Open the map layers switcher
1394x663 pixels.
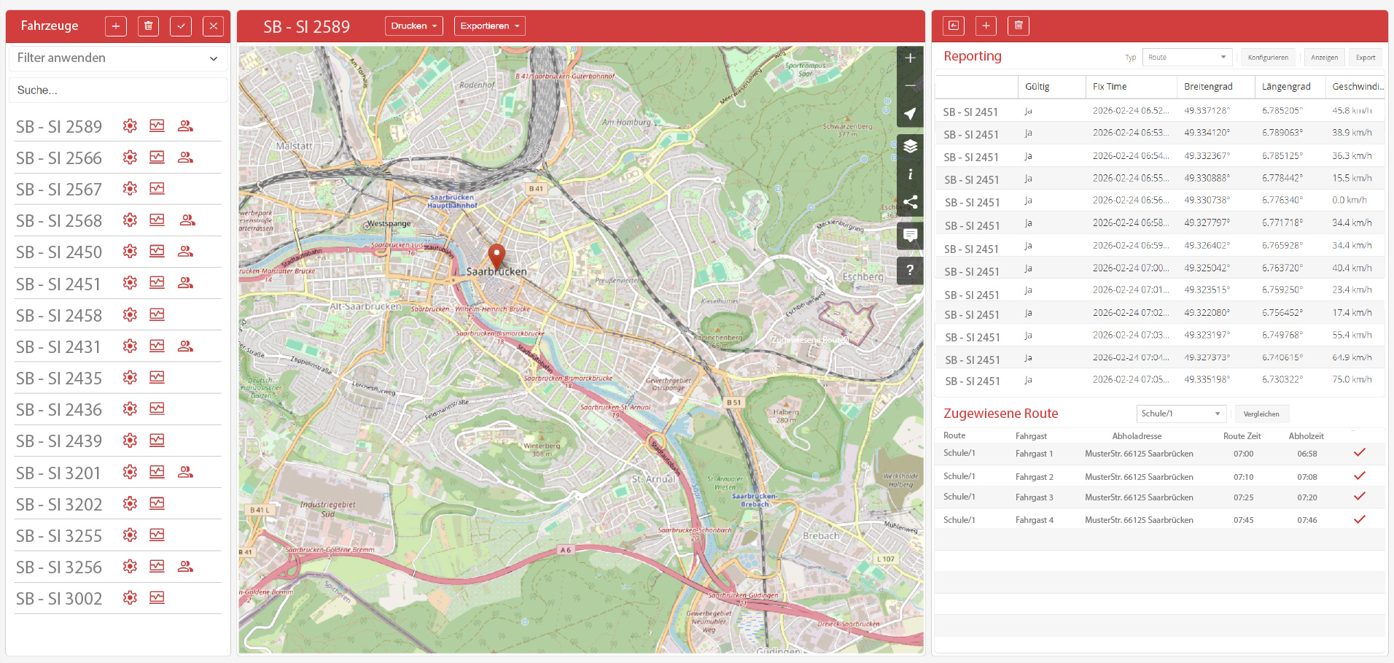click(x=910, y=146)
